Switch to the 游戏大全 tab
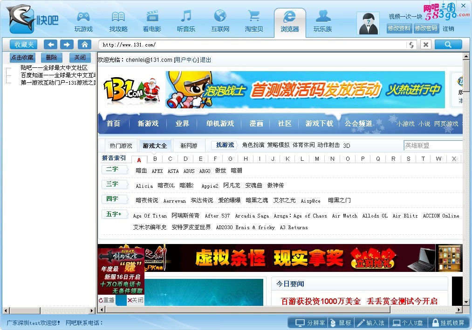 pyautogui.click(x=155, y=145)
